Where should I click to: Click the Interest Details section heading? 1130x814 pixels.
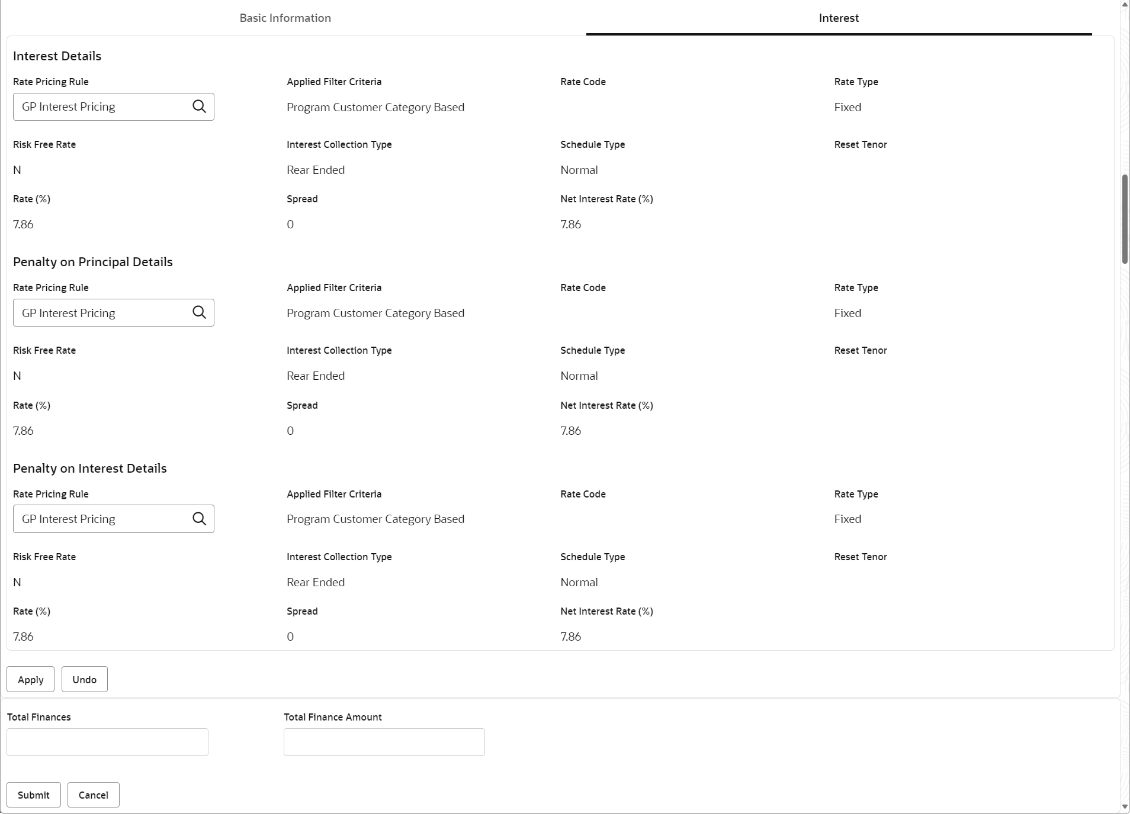pyautogui.click(x=57, y=56)
